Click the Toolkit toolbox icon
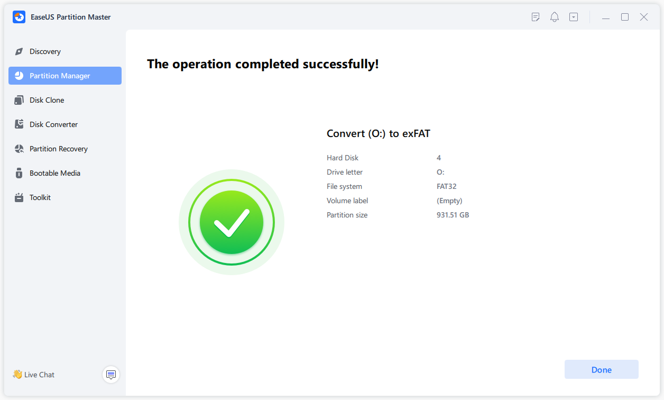Image resolution: width=664 pixels, height=400 pixels. tap(19, 197)
